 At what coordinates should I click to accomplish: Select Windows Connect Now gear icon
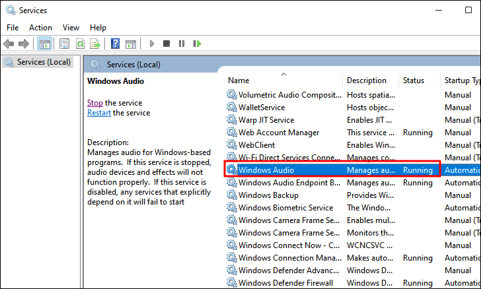(x=232, y=245)
